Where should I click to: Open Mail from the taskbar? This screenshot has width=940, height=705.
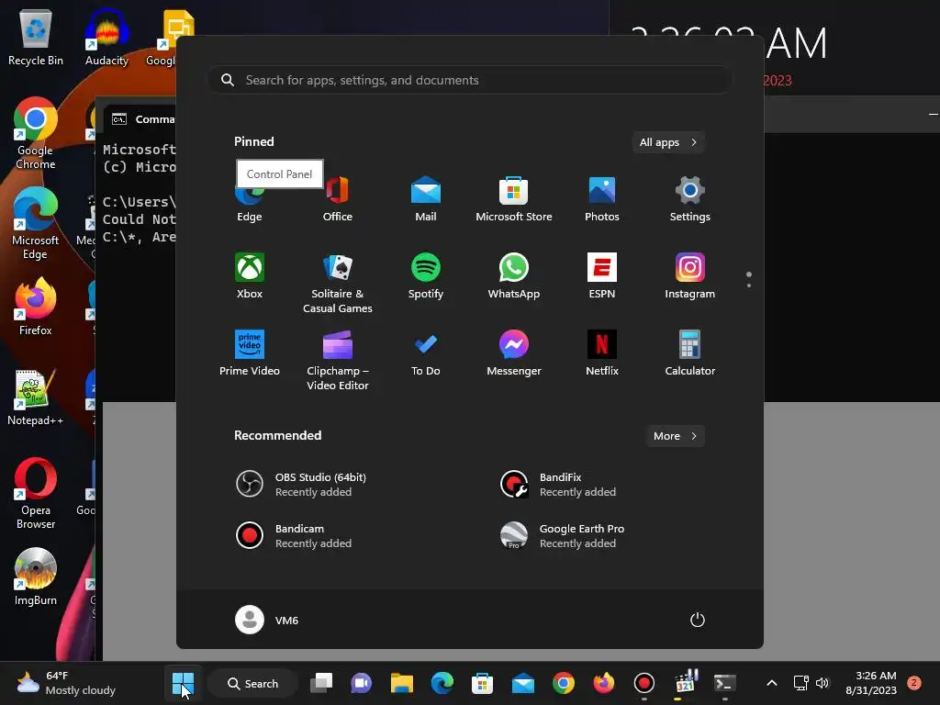click(522, 683)
